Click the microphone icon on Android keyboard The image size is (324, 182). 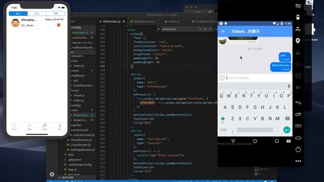[x=289, y=86]
